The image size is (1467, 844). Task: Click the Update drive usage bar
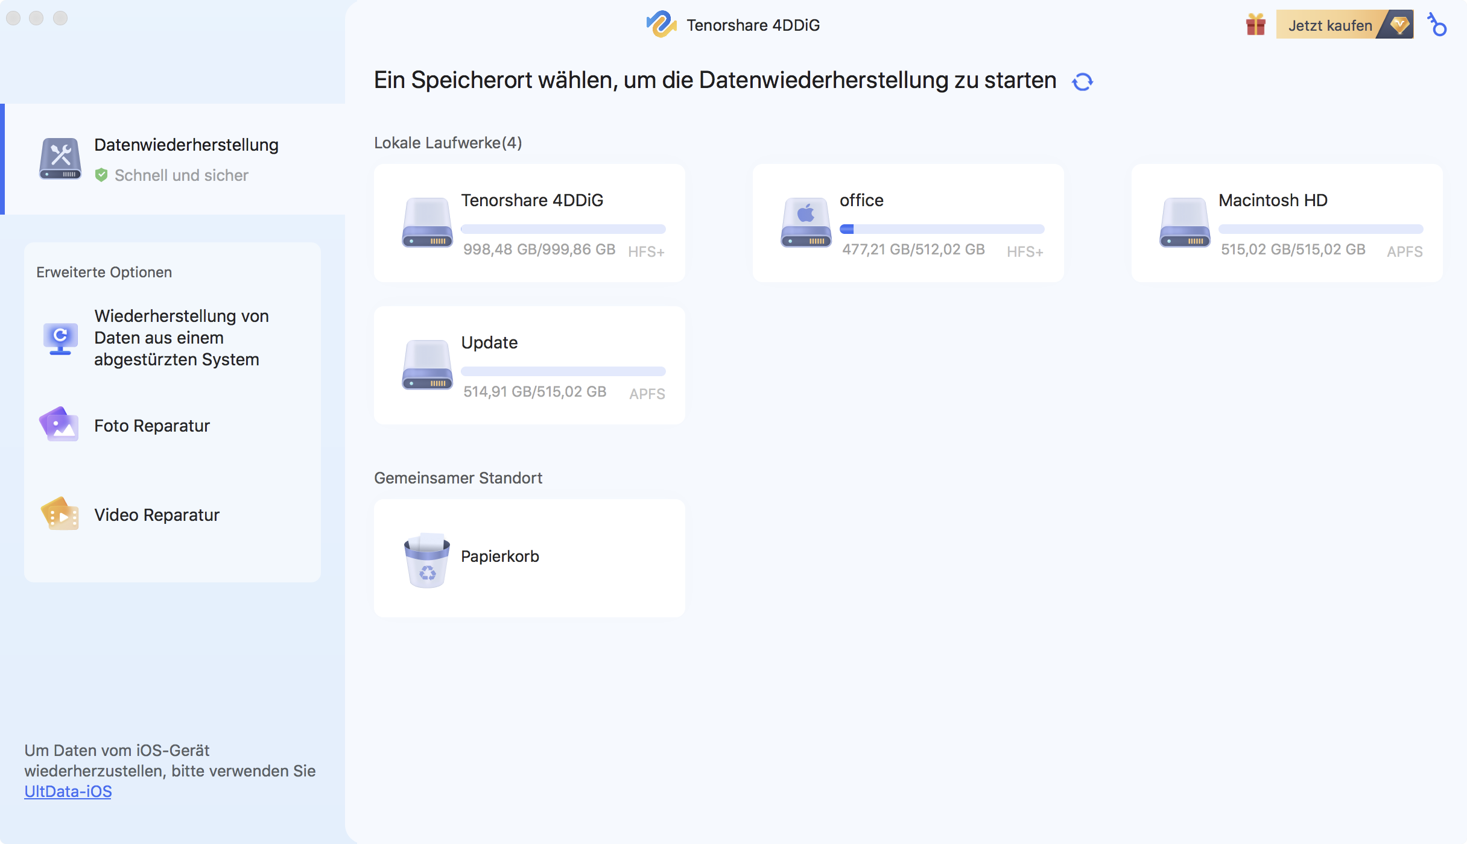[x=563, y=371]
